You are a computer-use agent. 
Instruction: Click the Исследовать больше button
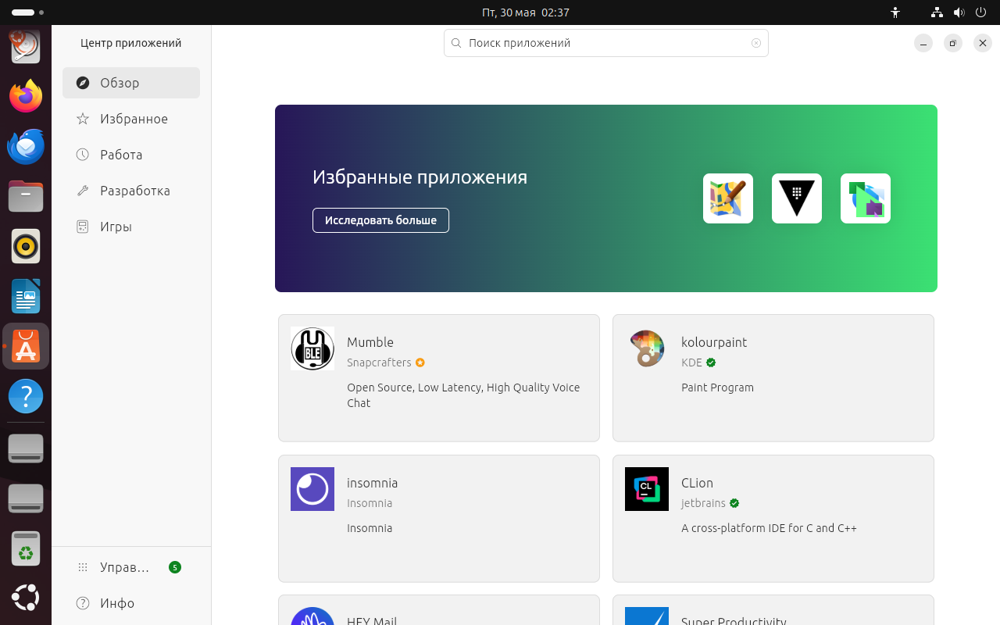pos(380,220)
